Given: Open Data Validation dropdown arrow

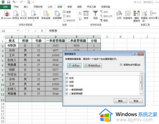Looking at the screenshot, I should 146,21.
